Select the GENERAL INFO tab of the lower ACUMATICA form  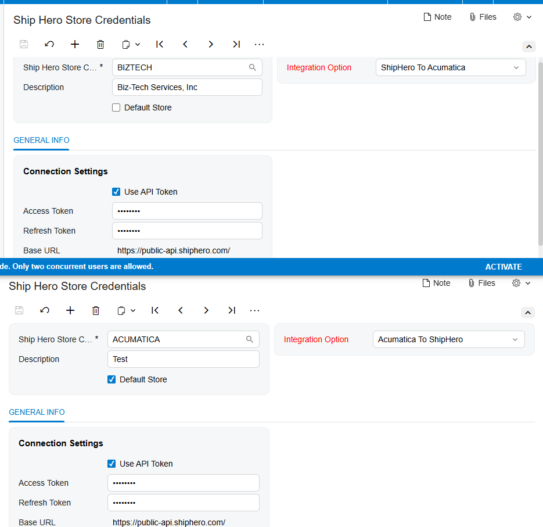point(37,412)
